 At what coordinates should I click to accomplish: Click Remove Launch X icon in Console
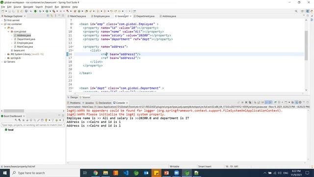[246, 102]
